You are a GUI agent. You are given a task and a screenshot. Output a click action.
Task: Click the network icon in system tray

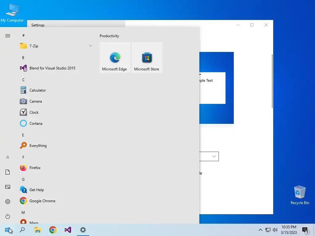tap(268, 230)
